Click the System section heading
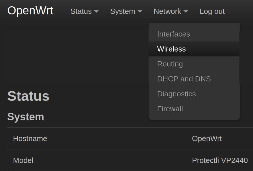 26,117
